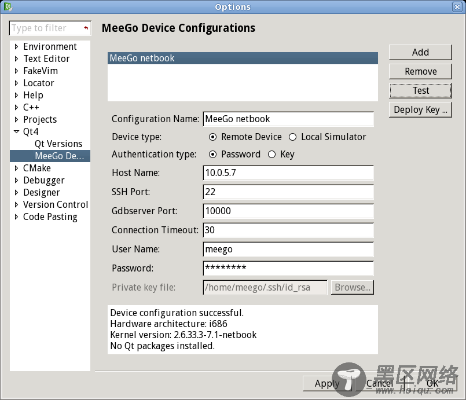
Task: Select Local Simulator radio button
Action: tap(293, 137)
